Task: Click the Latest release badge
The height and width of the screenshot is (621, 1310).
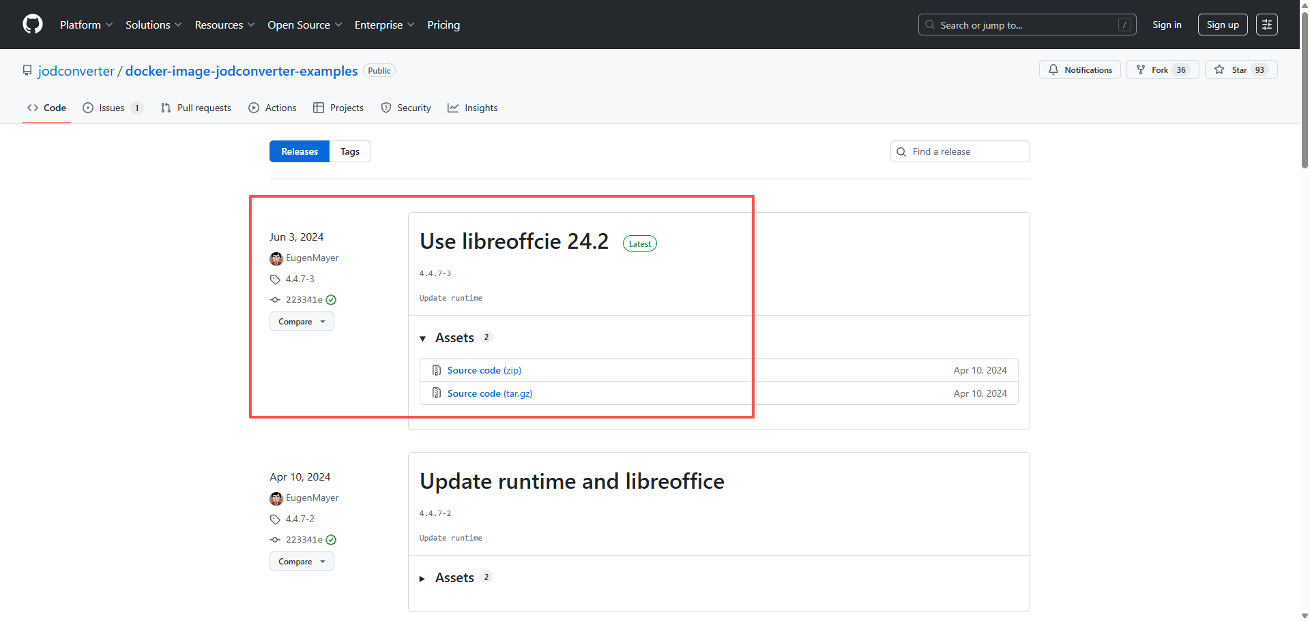Action: (640, 243)
